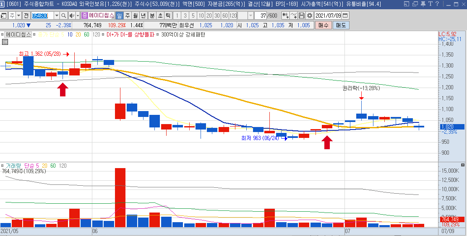Image resolution: width=467 pixels, height=236 pixels.
Task: Click the 권리락(-13.28%) annotation label
Action: (x=361, y=88)
